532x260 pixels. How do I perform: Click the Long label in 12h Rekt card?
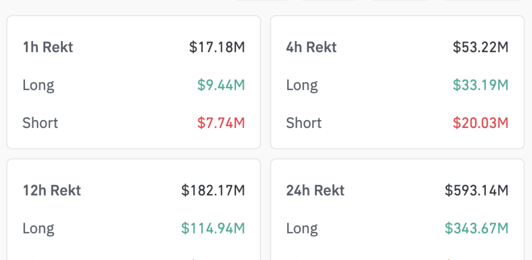38,228
